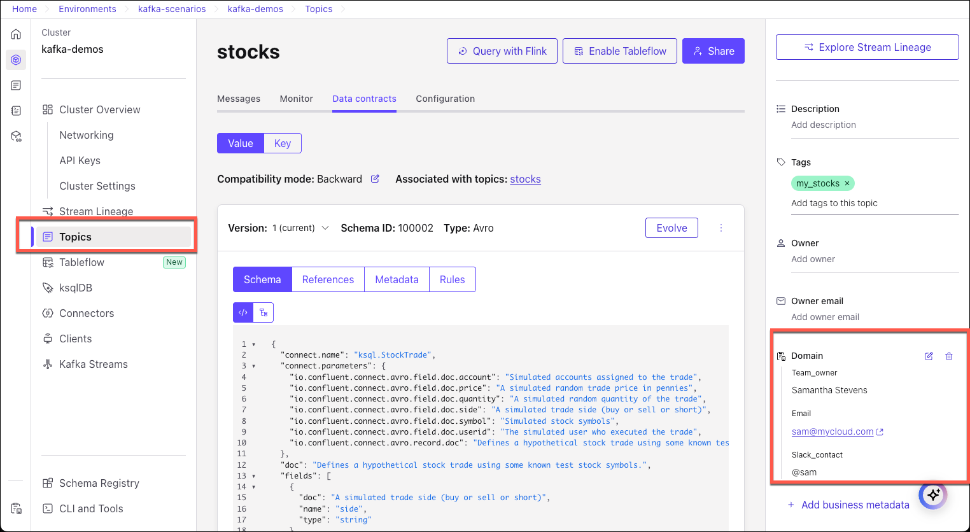Open the three-dot menu beside Evolve
Image resolution: width=970 pixels, height=532 pixels.
(720, 227)
